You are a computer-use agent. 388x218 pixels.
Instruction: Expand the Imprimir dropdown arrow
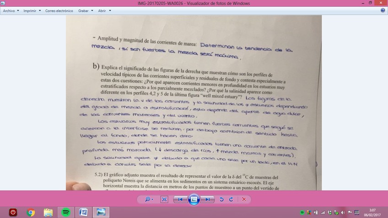(x=40, y=11)
